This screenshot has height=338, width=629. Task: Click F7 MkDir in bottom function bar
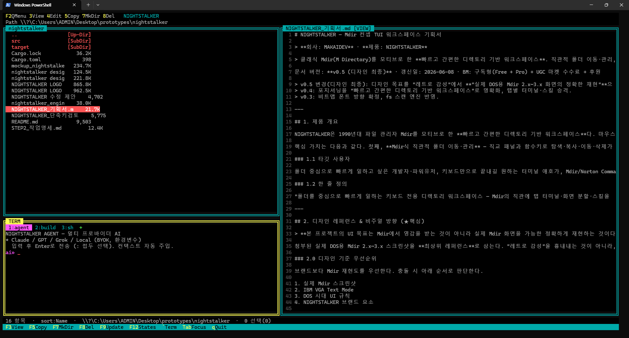tap(63, 327)
